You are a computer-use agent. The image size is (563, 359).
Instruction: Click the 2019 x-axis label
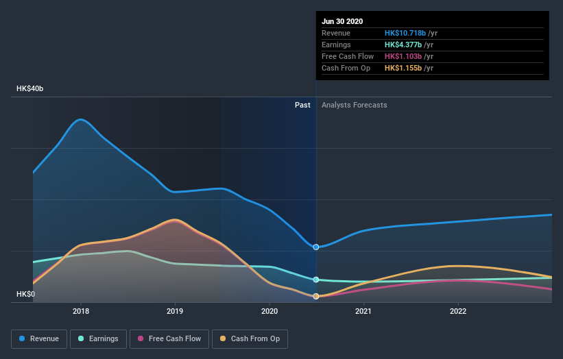click(175, 311)
